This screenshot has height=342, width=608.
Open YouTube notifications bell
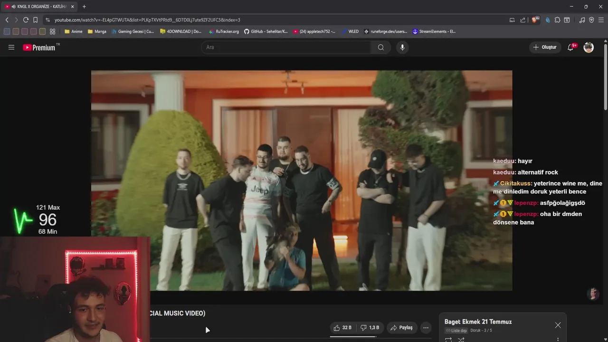coord(571,47)
